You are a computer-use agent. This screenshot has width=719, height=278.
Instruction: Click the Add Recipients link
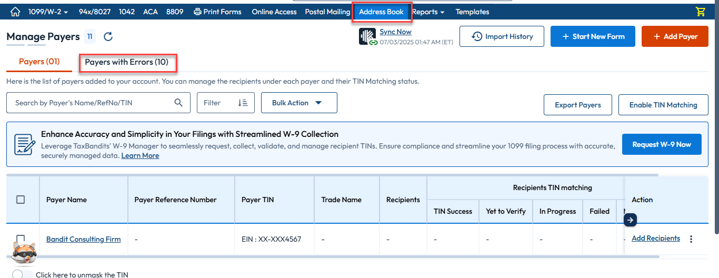(656, 239)
